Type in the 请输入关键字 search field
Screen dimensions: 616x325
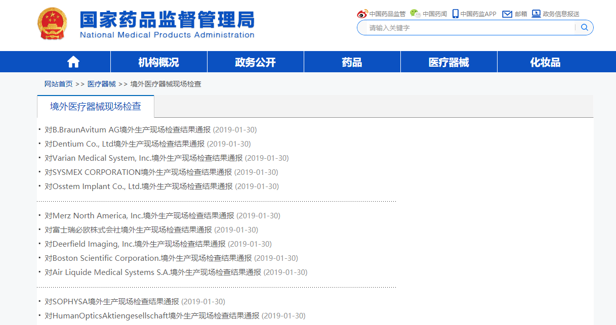pos(468,28)
